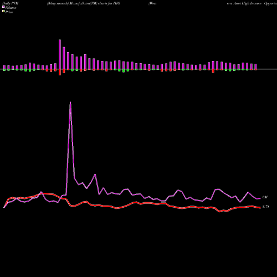Click the '8.78' price value label
Image resolution: width=277 pixels, height=277 pixels.
(266, 207)
